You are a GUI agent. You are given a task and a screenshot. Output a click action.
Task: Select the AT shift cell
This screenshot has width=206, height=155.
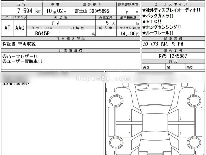pyautogui.click(x=7, y=28)
